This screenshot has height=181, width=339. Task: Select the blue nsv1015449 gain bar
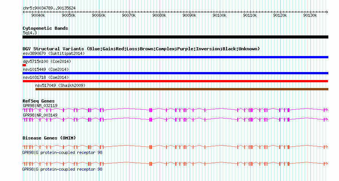pos(175,73)
